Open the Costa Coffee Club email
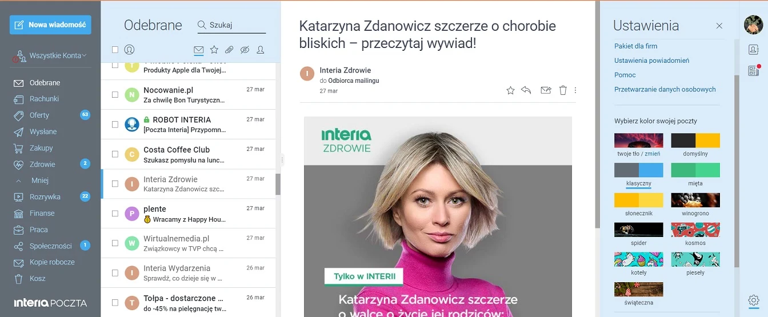 [x=189, y=154]
